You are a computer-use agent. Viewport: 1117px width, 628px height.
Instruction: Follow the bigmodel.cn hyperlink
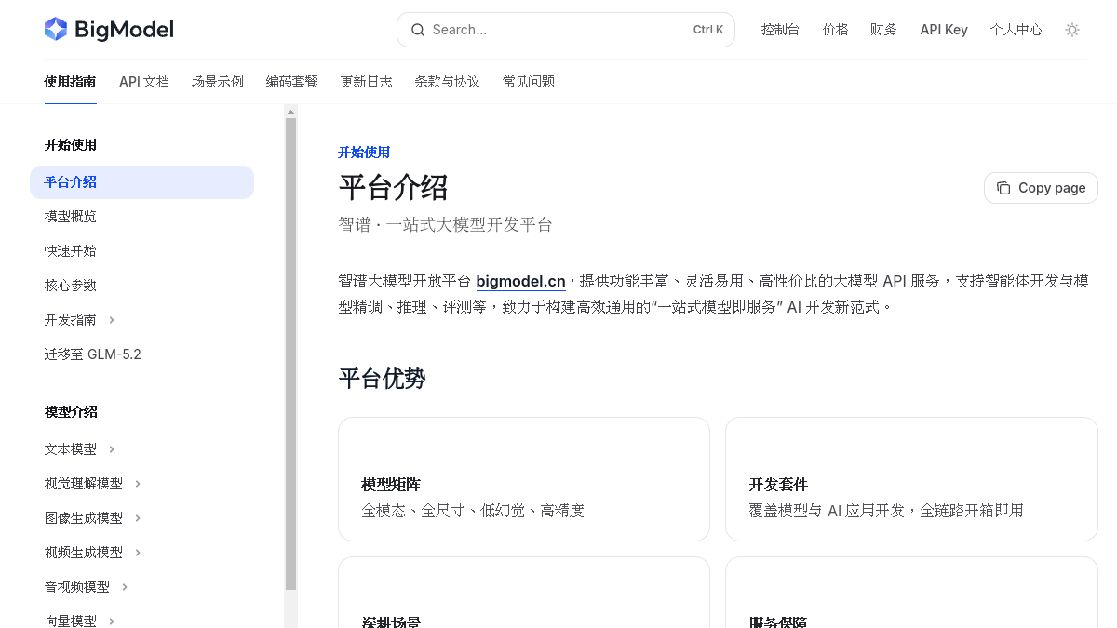tap(520, 281)
